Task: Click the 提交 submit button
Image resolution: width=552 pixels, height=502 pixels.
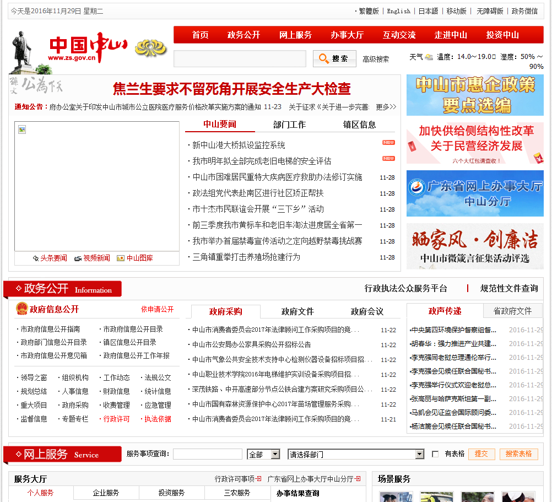Action: [481, 454]
